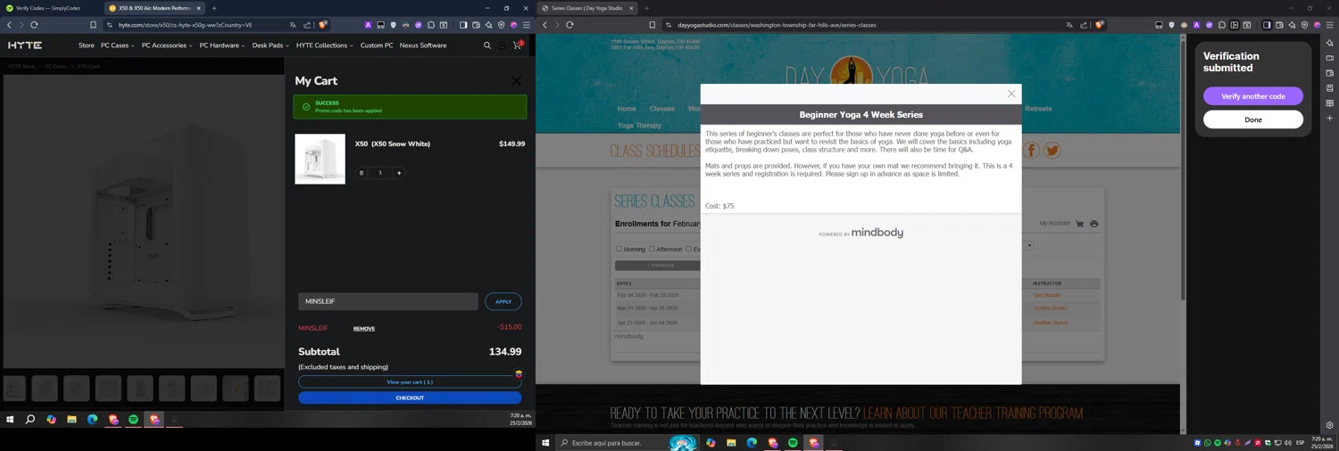Click Brave Shields icon in HYTE window
This screenshot has width=1339, height=451.
tap(323, 25)
